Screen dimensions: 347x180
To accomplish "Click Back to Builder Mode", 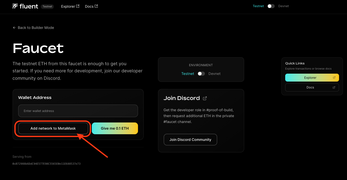I will click(x=36, y=27).
